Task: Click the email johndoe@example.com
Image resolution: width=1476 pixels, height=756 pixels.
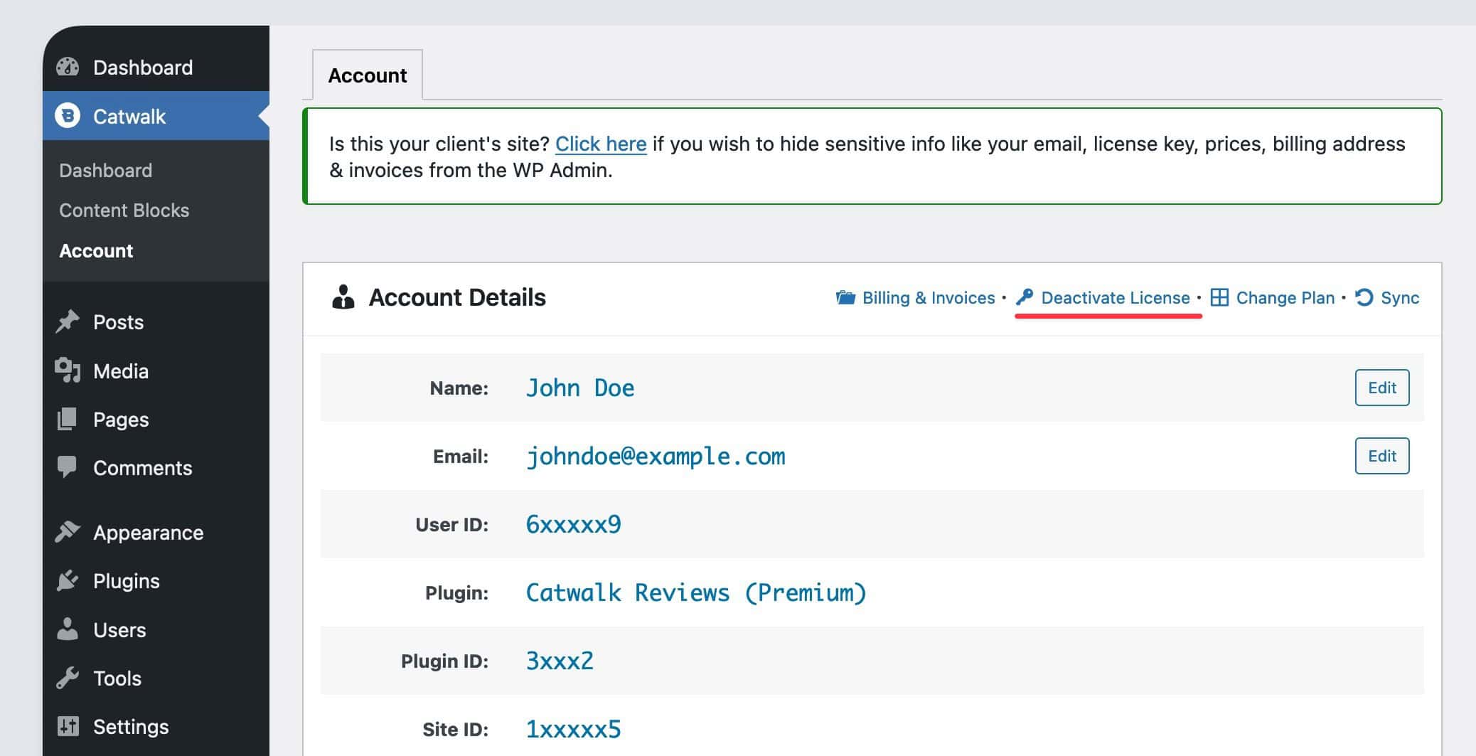Action: (x=656, y=456)
